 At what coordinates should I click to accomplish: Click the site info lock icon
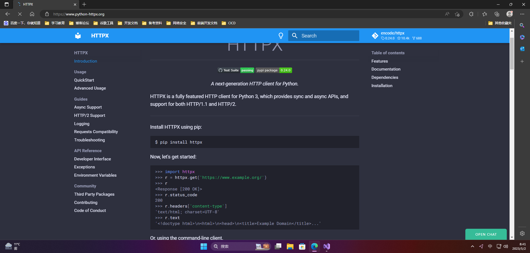pos(47,14)
